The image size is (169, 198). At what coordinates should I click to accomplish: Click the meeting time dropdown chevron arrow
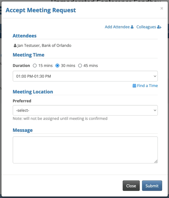coord(155,76)
